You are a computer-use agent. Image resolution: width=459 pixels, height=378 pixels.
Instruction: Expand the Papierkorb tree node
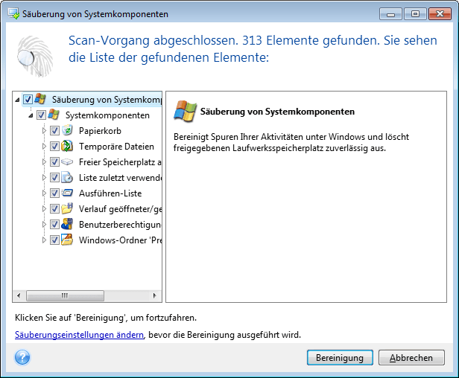44,131
